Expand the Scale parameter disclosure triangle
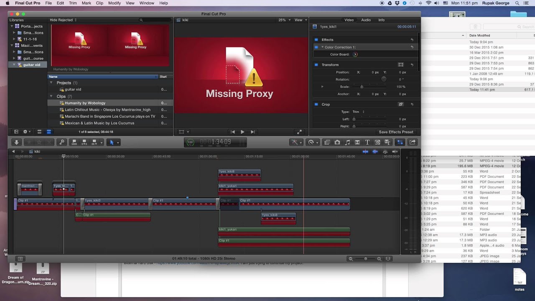This screenshot has width=535, height=301. (322, 87)
